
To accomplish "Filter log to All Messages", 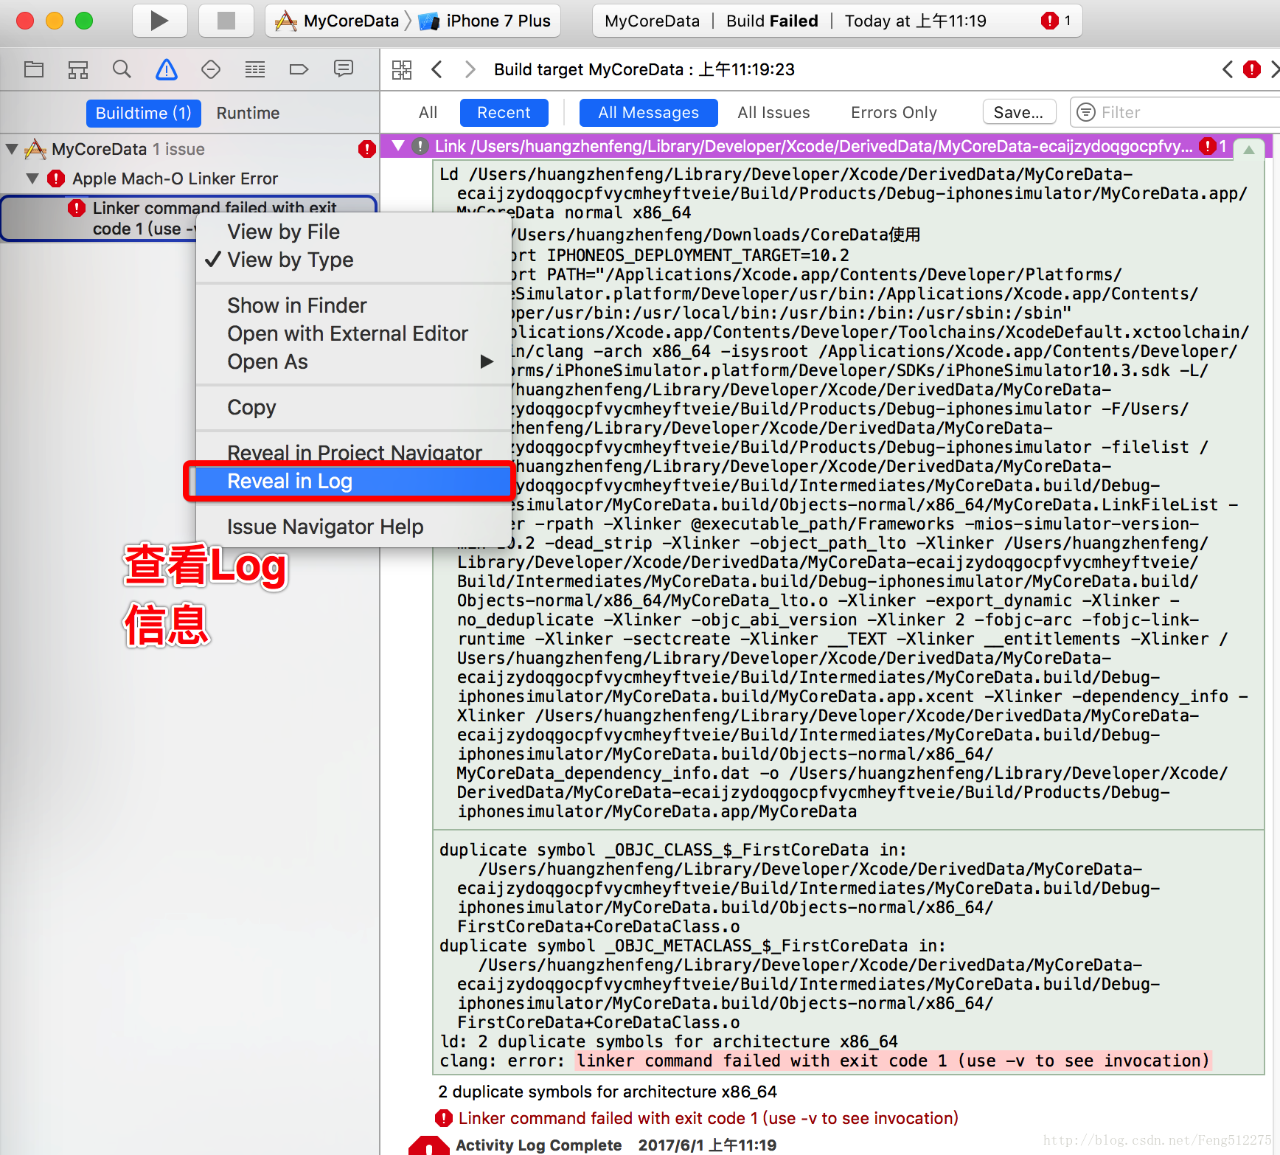I will tap(648, 113).
